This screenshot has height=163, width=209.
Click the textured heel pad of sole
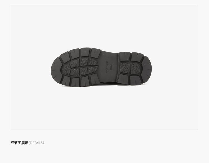click(x=130, y=68)
